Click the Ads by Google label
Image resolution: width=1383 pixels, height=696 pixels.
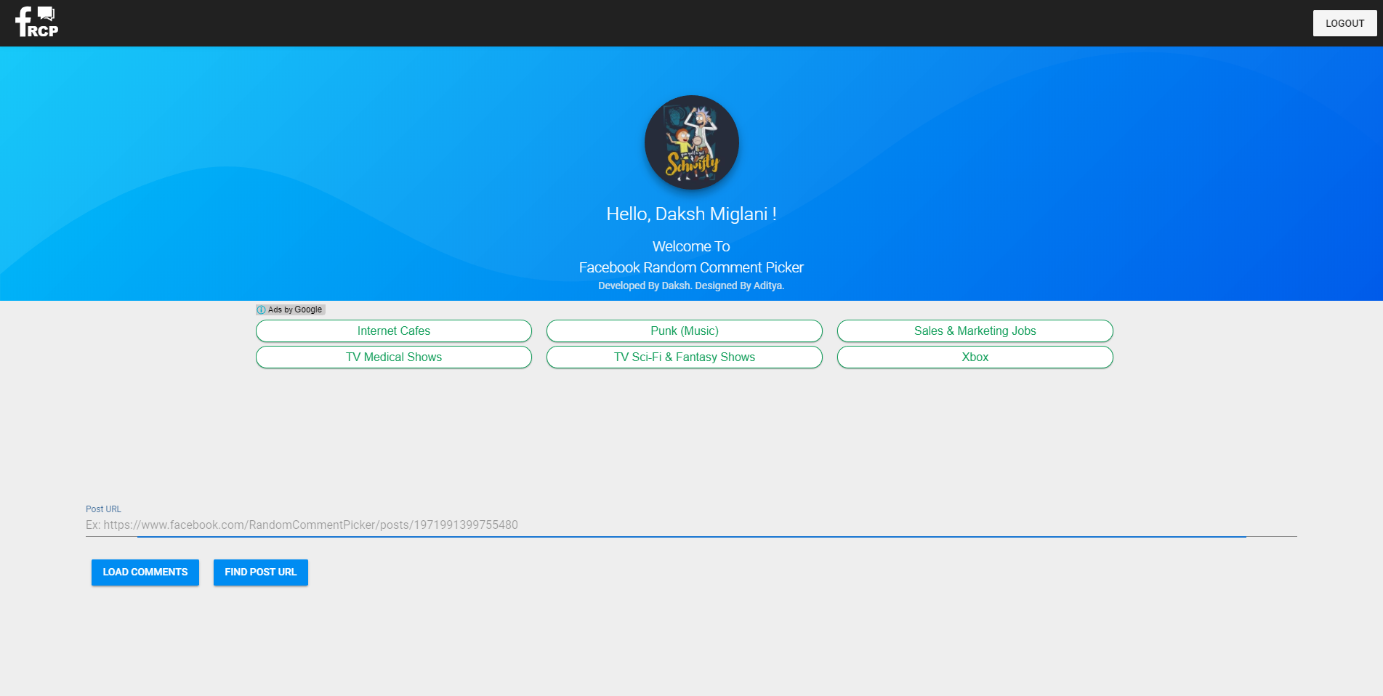point(295,309)
